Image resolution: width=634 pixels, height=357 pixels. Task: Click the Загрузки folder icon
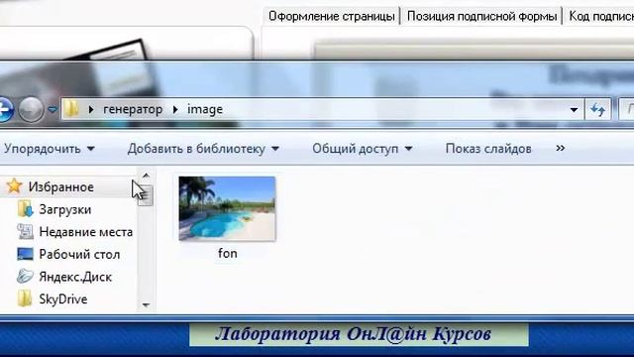click(x=25, y=209)
